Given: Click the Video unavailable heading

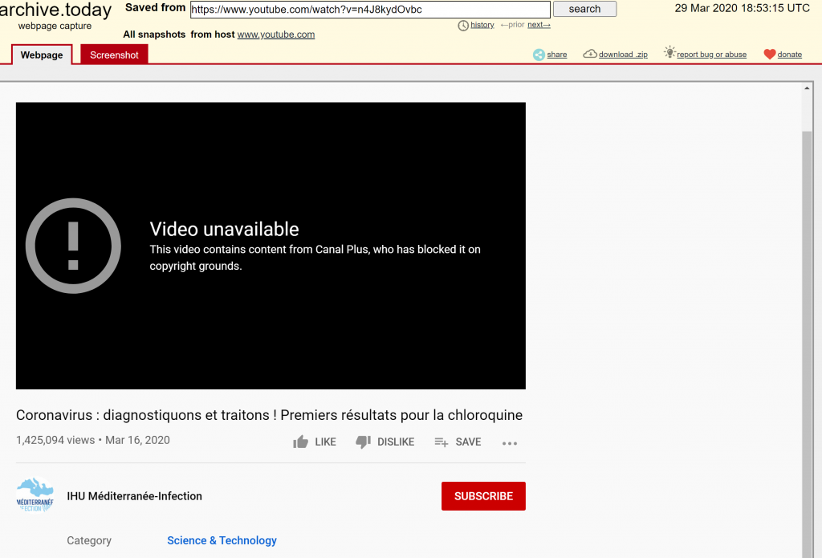Looking at the screenshot, I should point(225,229).
